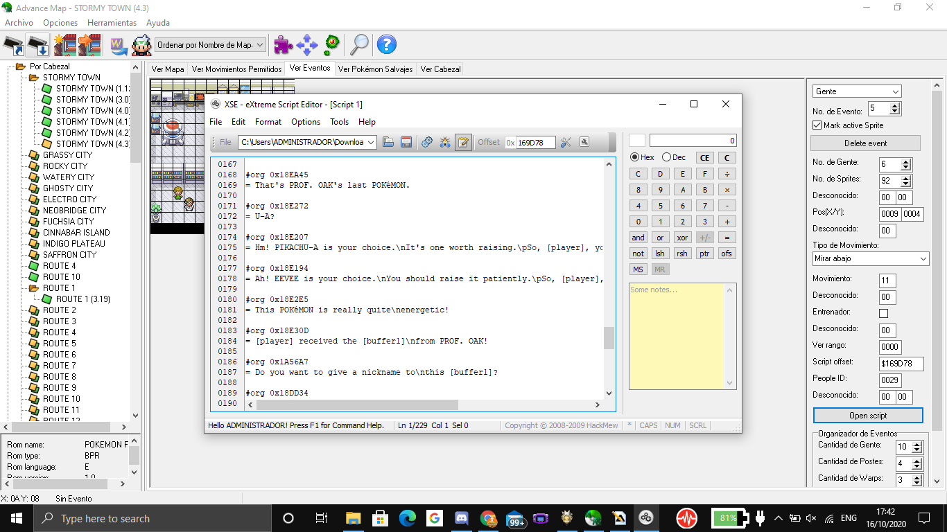The height and width of the screenshot is (532, 947).
Task: Click the XSE debug bug icon
Action: tap(444, 142)
